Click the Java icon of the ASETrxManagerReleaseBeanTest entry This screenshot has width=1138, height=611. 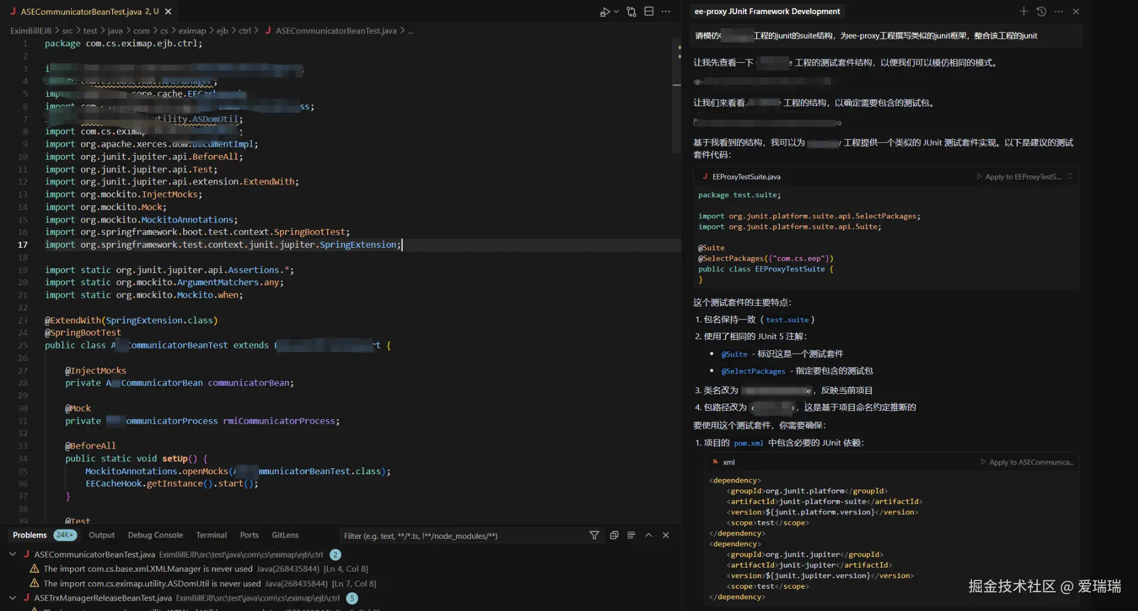tap(26, 598)
